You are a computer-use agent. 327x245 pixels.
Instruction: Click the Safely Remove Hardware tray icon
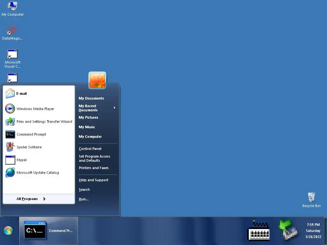[288, 230]
